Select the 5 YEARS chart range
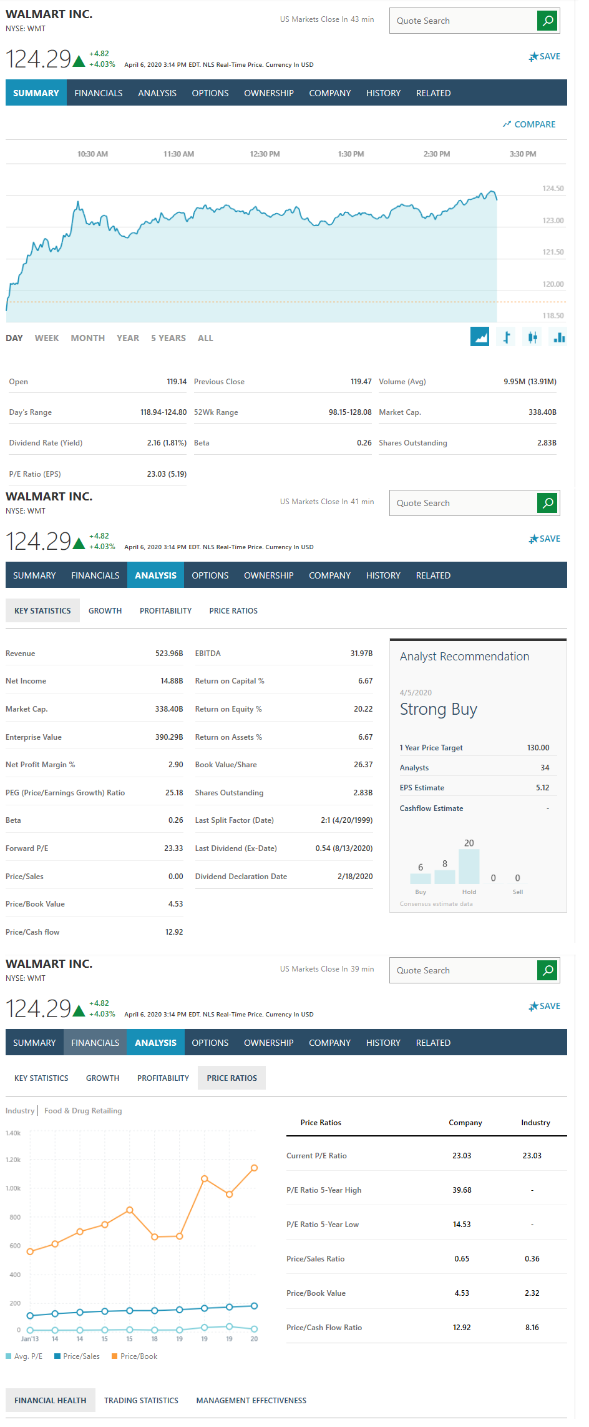Screen dimensions: 589x1427 click(168, 338)
